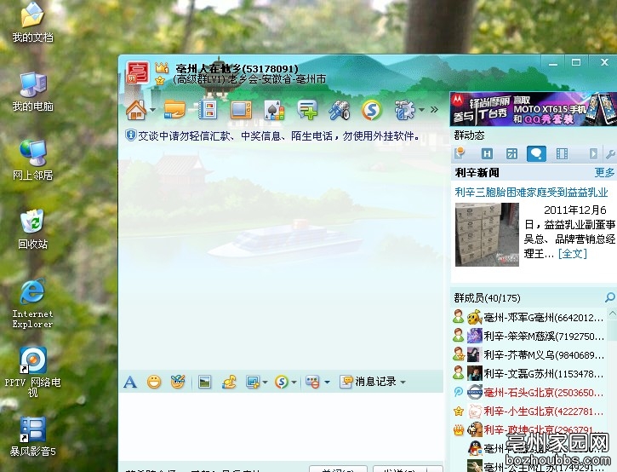Viewport: 617px width, 472px height.
Task: Select member 利辛-芥蒂M义乌
Action: click(528, 355)
